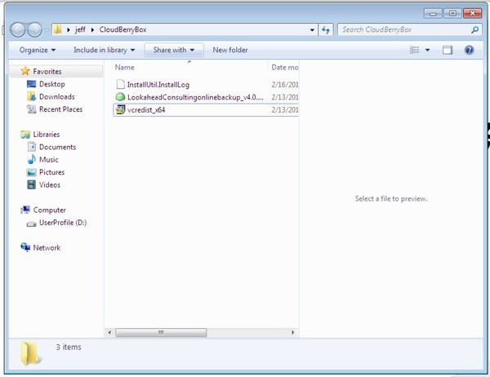
Task: Open the Music library
Action: pos(49,159)
